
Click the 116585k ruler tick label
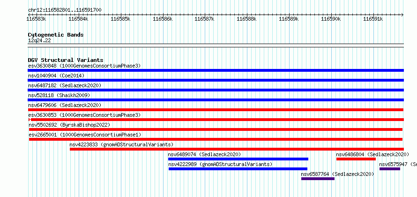point(120,19)
